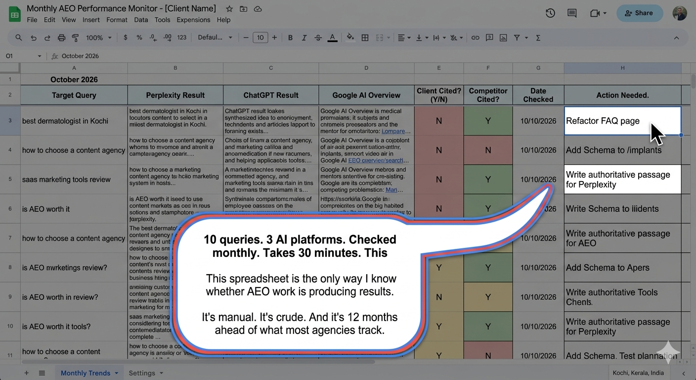
Task: Open the Tools menu
Action: 162,20
